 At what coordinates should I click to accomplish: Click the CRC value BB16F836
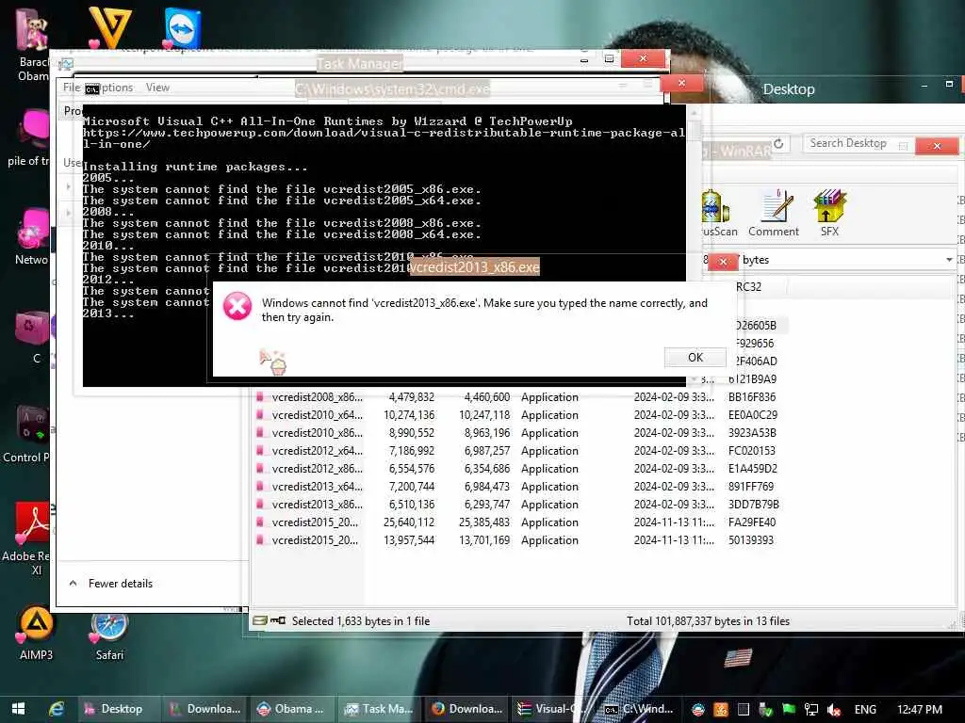pos(751,397)
